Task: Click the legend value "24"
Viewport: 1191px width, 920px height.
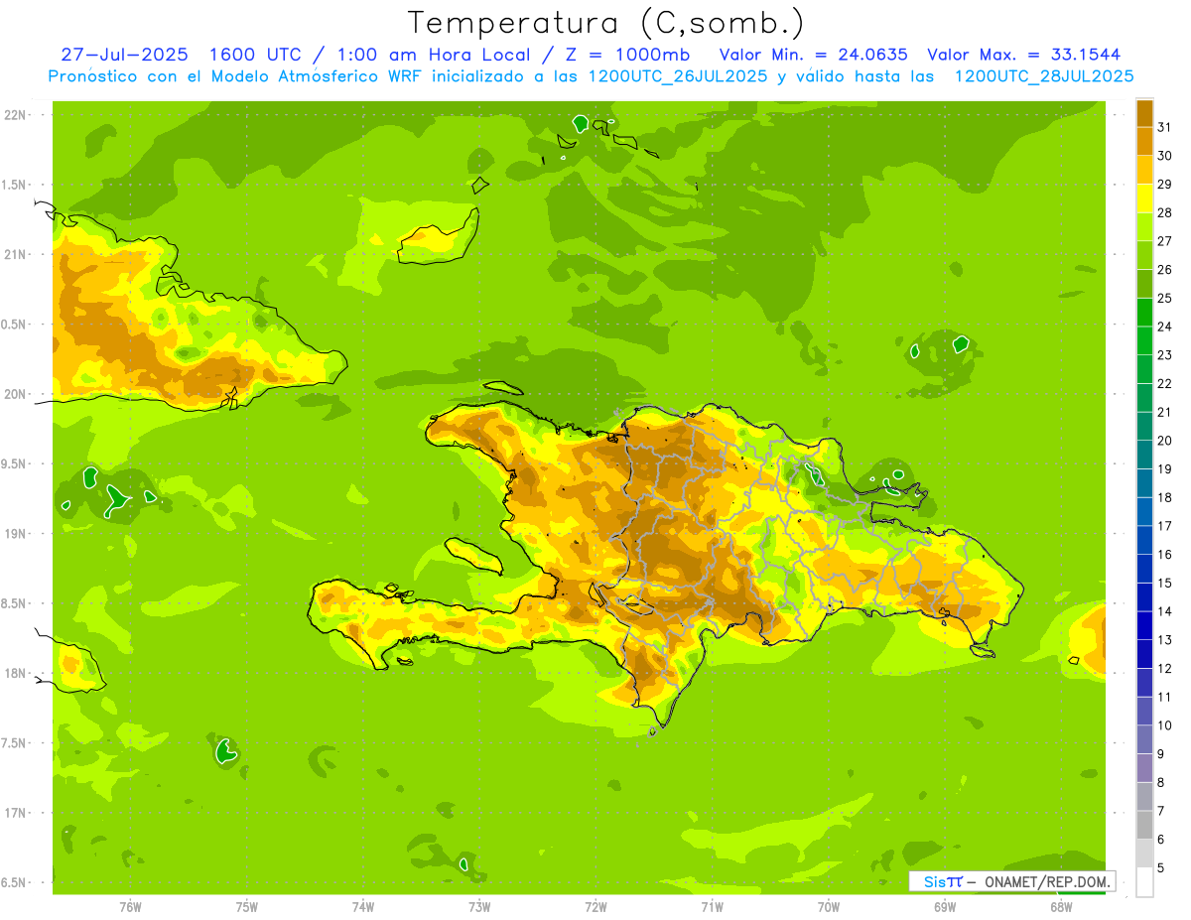Action: [x=1164, y=327]
